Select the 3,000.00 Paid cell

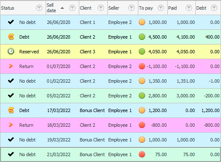coord(182,96)
